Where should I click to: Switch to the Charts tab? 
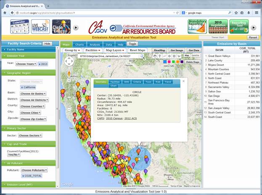[79, 44]
